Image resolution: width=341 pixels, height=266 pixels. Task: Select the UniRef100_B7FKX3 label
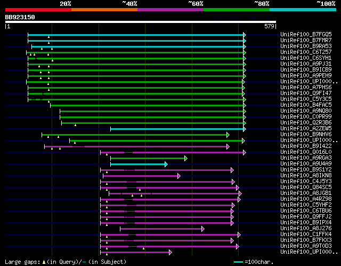coord(306,240)
